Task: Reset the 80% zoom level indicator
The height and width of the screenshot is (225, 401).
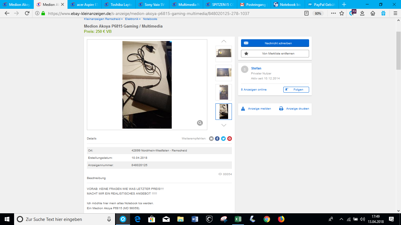Action: coord(318,13)
